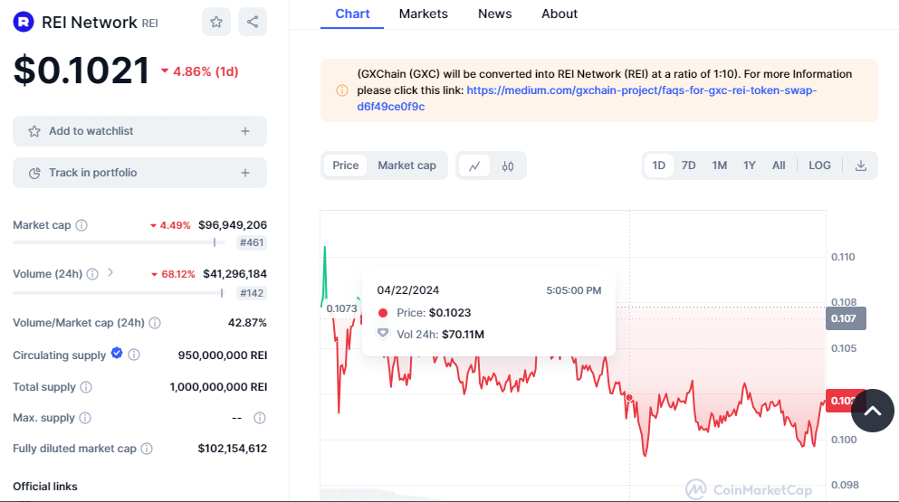Switch to the News tab

tap(495, 14)
